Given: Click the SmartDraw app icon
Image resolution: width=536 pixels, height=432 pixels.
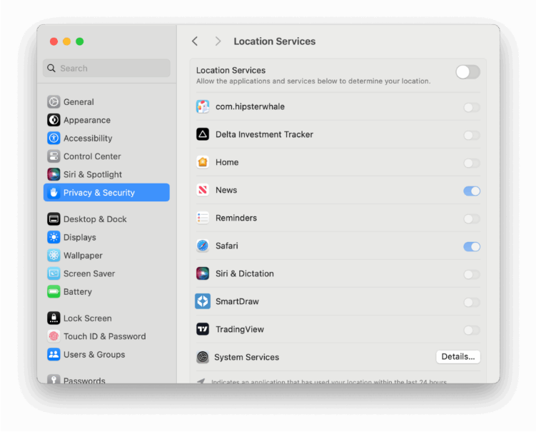Looking at the screenshot, I should (203, 301).
